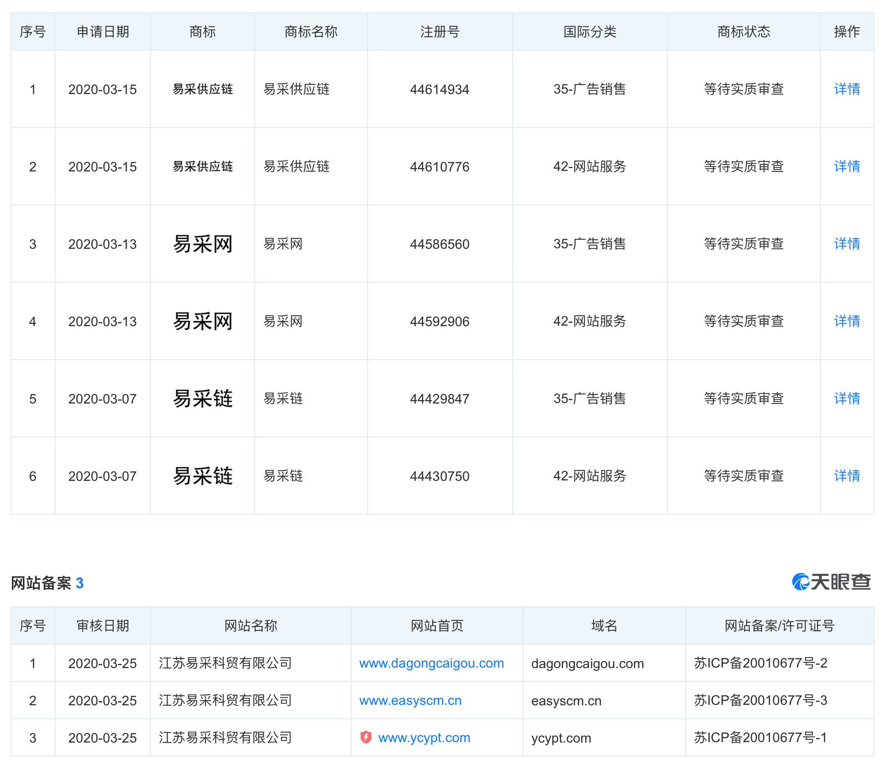Select license 苏ICP备20010677号-2
The width and height of the screenshot is (883, 765).
[761, 663]
